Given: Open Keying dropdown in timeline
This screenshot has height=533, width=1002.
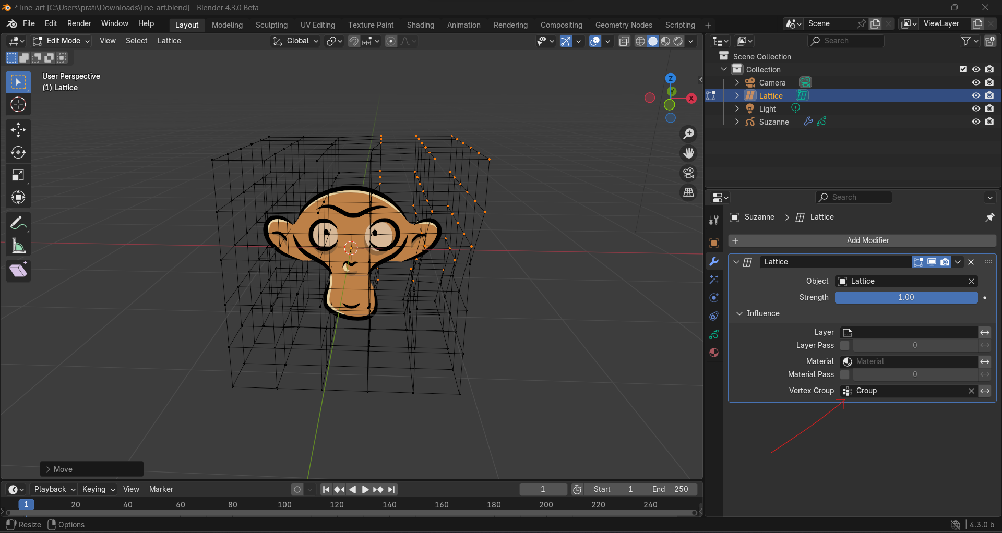Looking at the screenshot, I should tap(98, 489).
